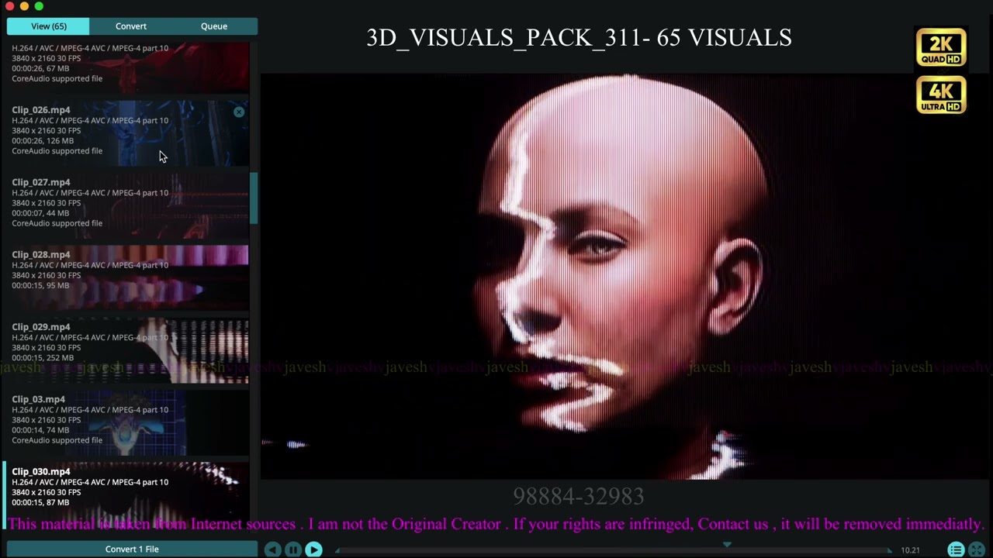The image size is (993, 558).
Task: Select Clip_030.mp4 in the list
Action: (128, 494)
